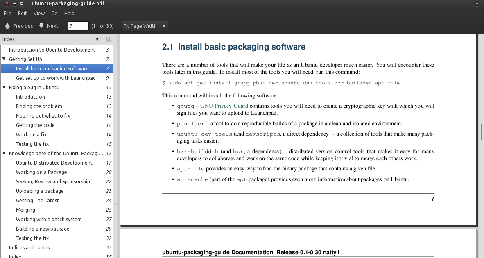Select Getting Set Up in index
Viewport: 484px width, 258px height.
click(57, 59)
